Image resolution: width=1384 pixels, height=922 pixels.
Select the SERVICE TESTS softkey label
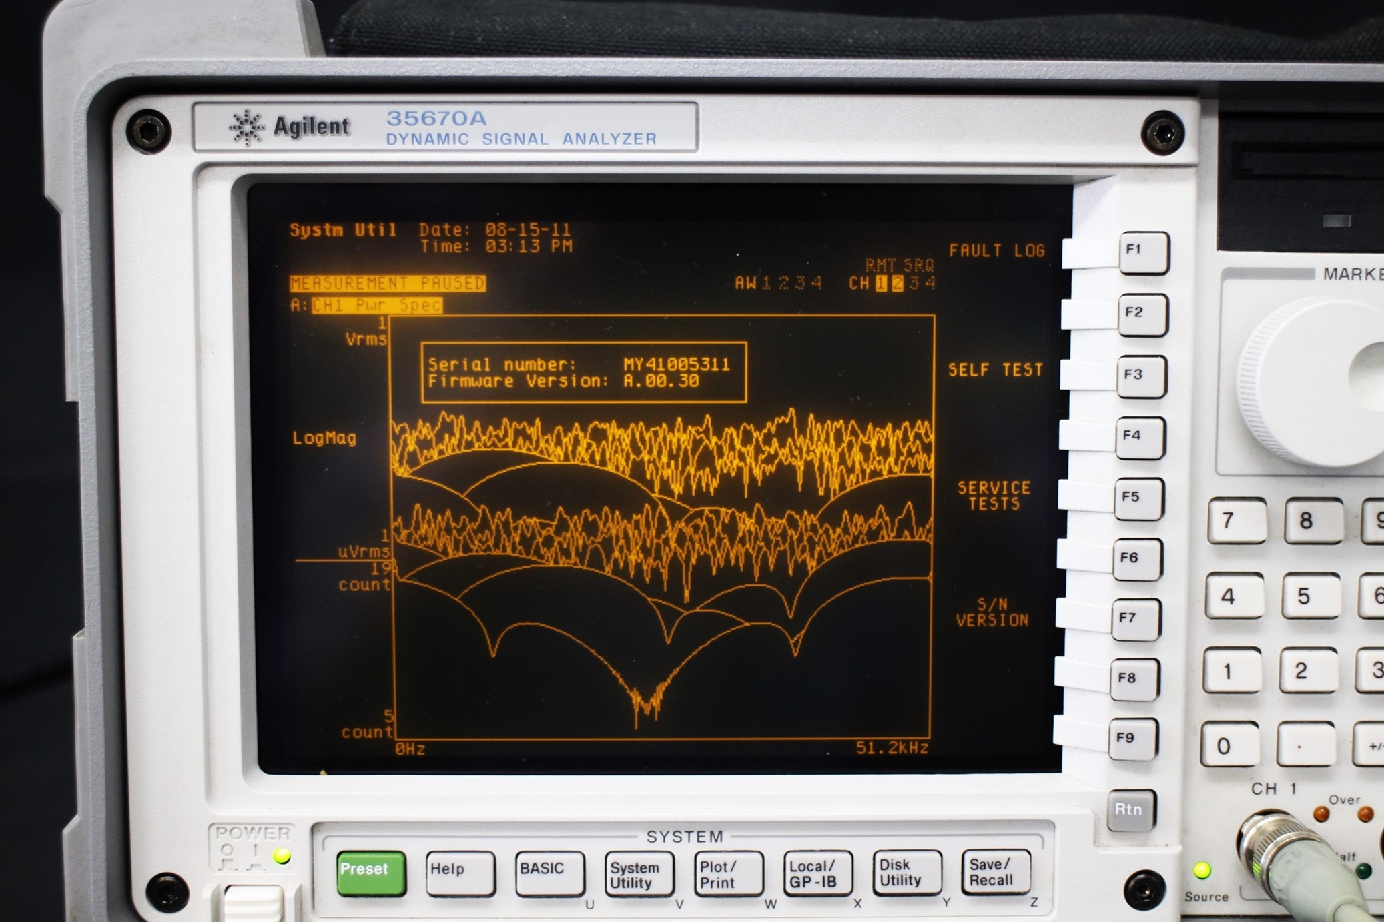click(x=994, y=496)
